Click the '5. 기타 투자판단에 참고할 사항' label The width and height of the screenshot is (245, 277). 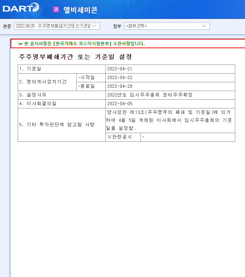pyautogui.click(x=57, y=125)
